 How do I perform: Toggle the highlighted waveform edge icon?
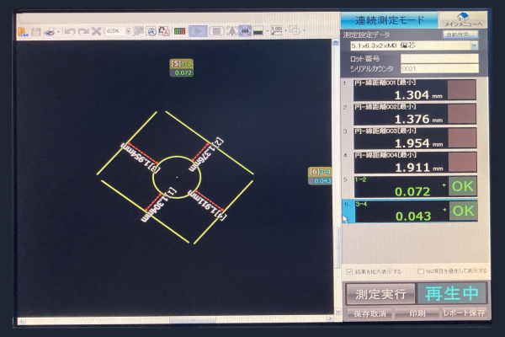(245, 31)
